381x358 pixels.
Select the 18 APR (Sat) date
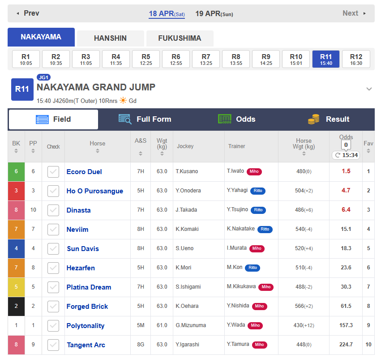click(x=167, y=13)
